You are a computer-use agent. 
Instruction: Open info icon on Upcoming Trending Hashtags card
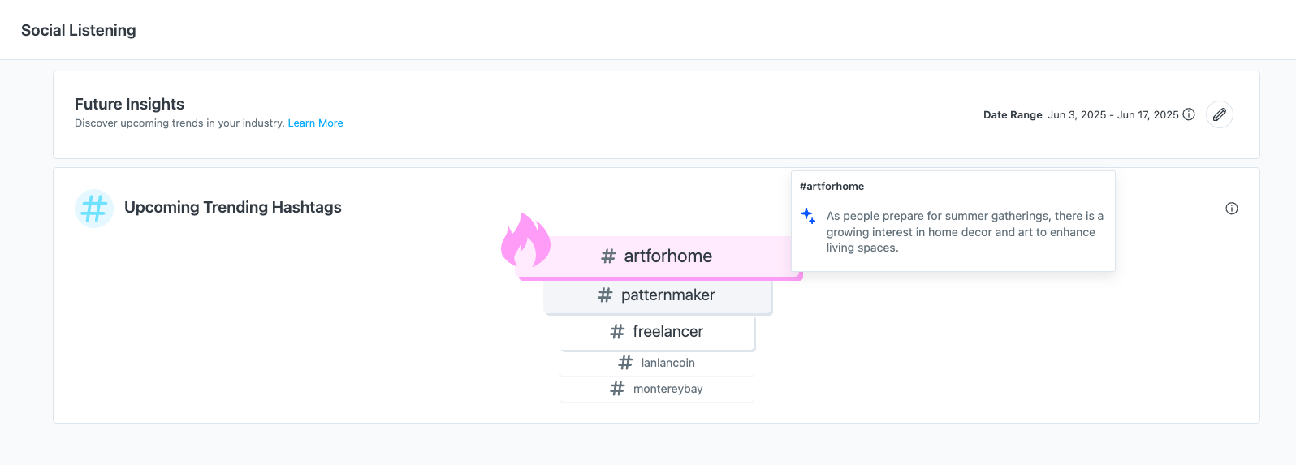click(x=1231, y=209)
